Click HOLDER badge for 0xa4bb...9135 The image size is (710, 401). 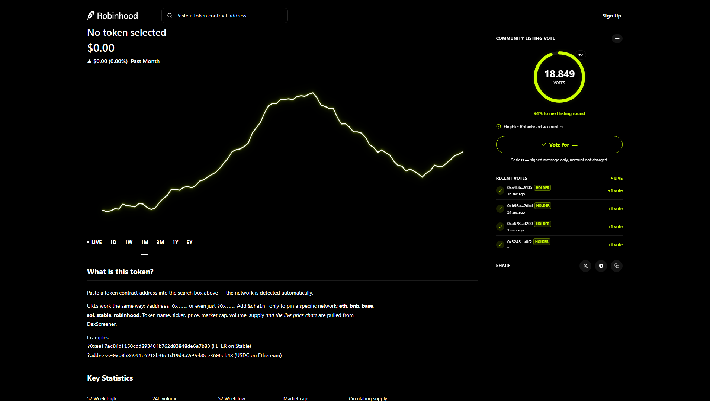pyautogui.click(x=542, y=188)
